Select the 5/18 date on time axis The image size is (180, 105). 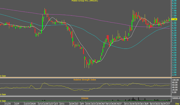[132, 104]
